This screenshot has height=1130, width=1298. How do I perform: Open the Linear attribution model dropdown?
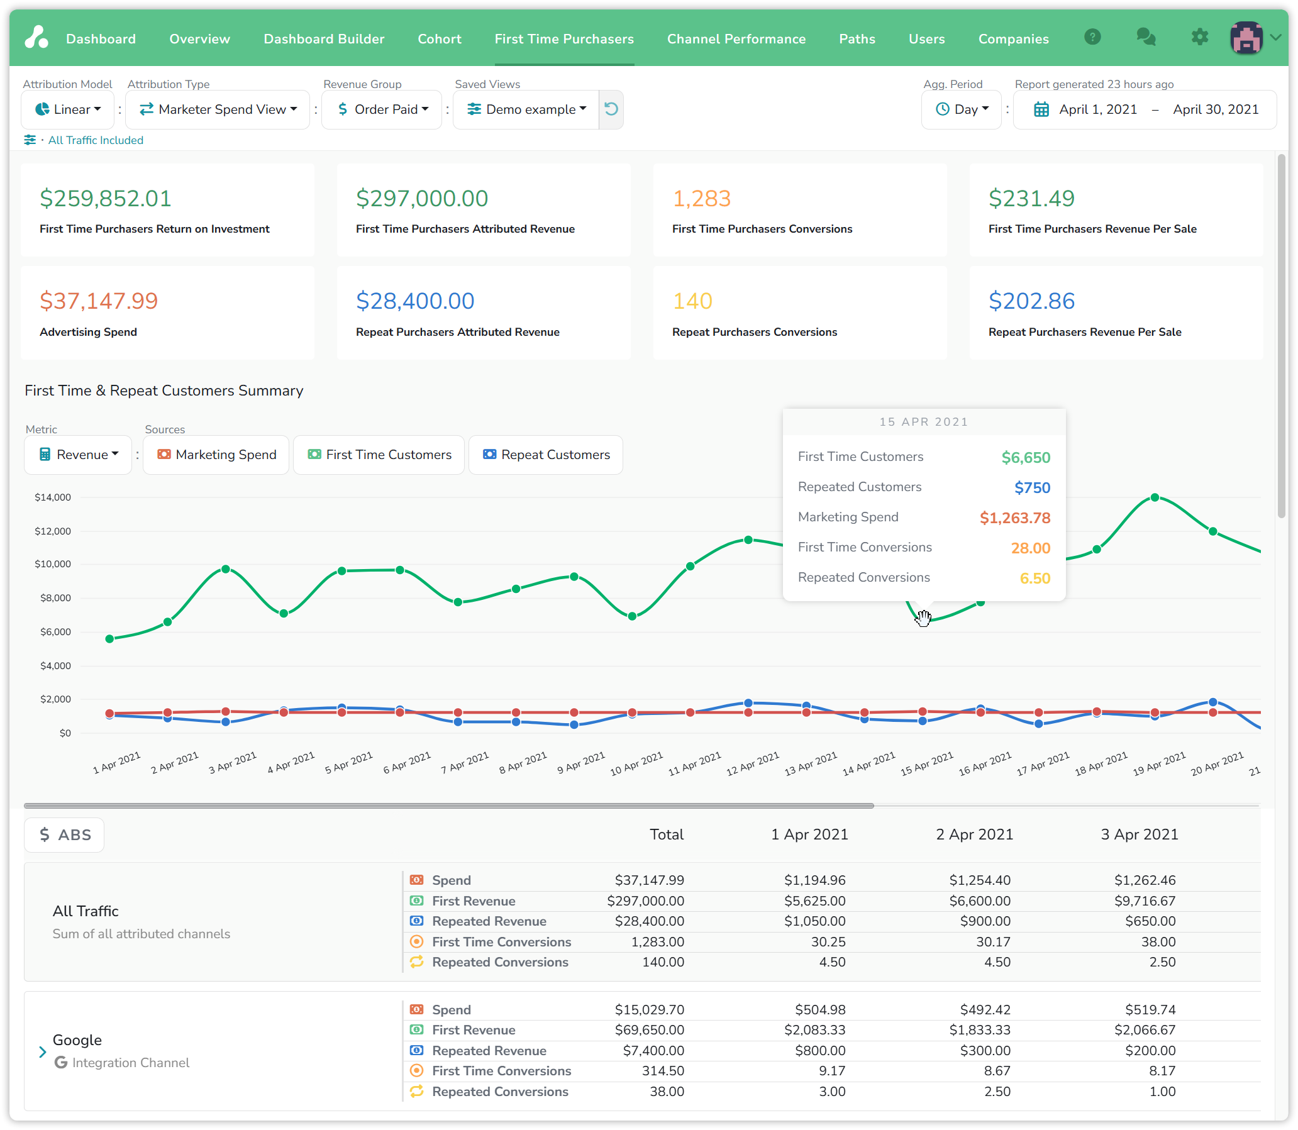67,109
